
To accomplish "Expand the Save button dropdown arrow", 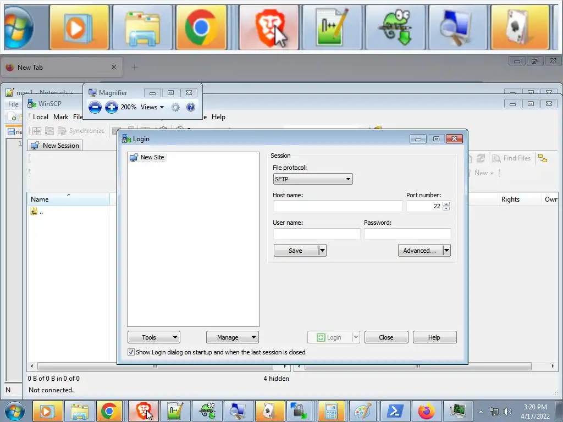I will coord(322,251).
